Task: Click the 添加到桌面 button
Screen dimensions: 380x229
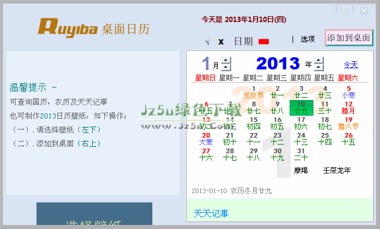Action: coord(348,38)
